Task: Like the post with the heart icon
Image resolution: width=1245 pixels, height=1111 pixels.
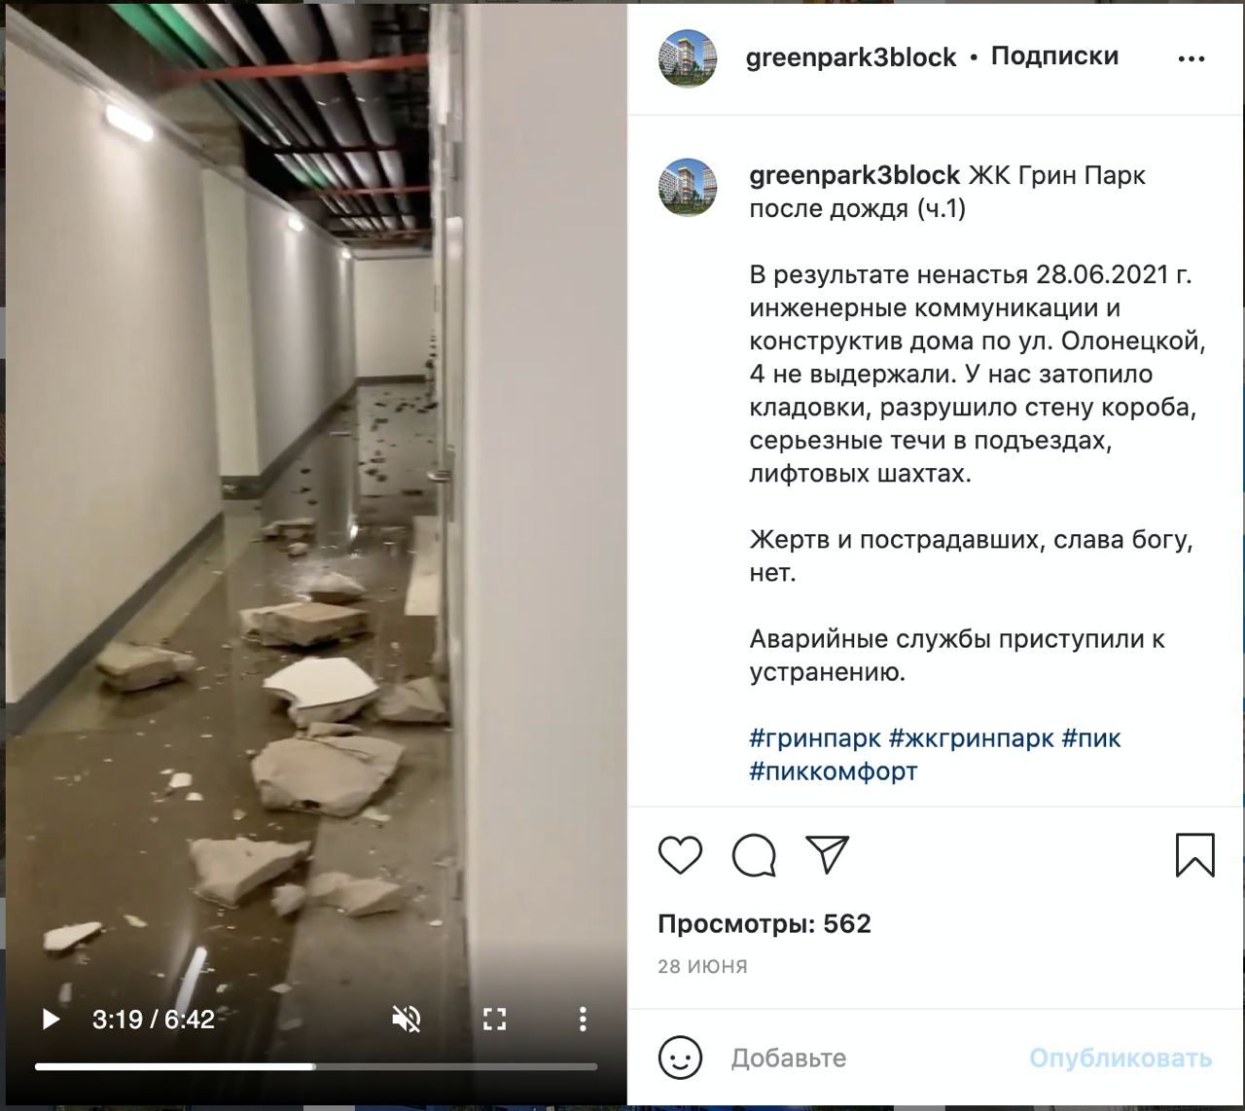Action: pyautogui.click(x=680, y=855)
